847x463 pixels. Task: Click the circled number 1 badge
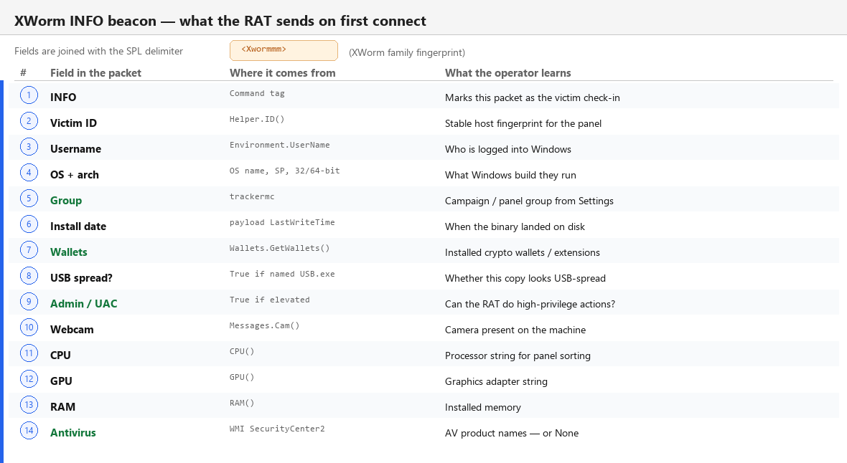[29, 95]
